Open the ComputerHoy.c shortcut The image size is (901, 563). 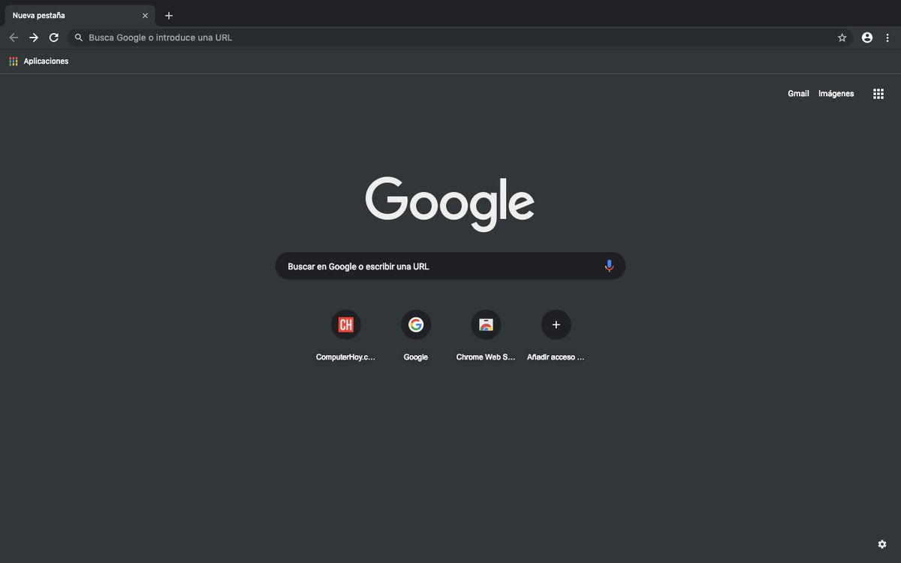[345, 325]
